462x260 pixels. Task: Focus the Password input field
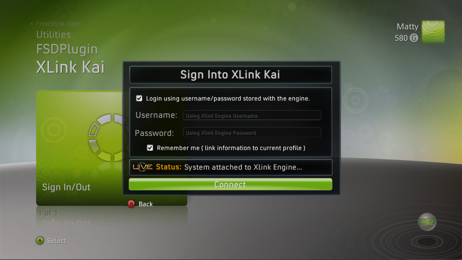252,133
